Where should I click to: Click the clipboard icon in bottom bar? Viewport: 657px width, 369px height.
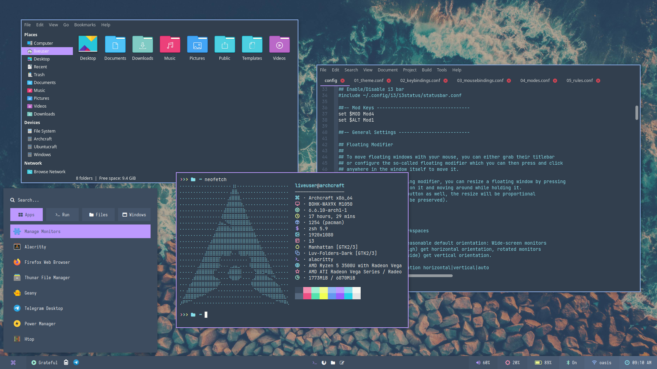point(66,362)
